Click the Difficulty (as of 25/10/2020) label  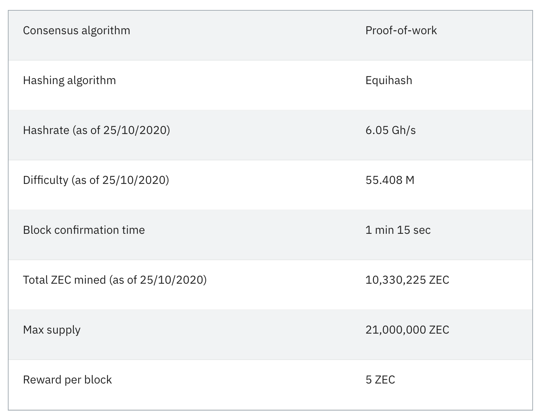[96, 180]
